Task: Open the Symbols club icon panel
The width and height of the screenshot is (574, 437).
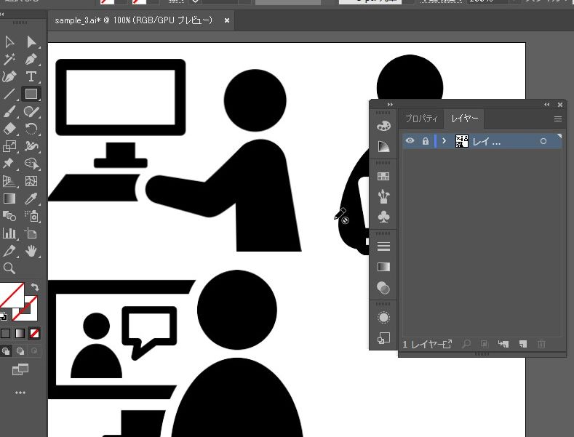Action: [383, 217]
